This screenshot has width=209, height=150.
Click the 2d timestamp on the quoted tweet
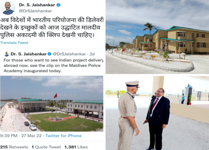[92, 54]
